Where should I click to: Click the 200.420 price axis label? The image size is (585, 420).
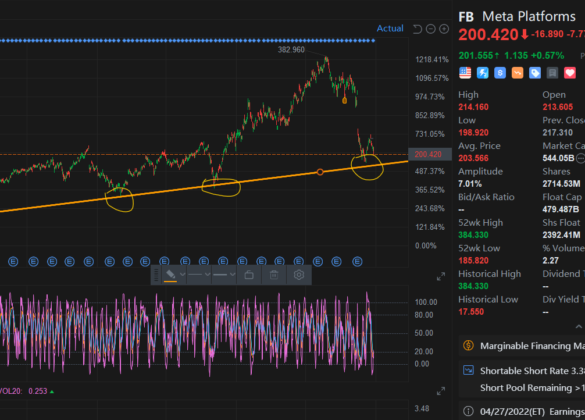(x=430, y=155)
